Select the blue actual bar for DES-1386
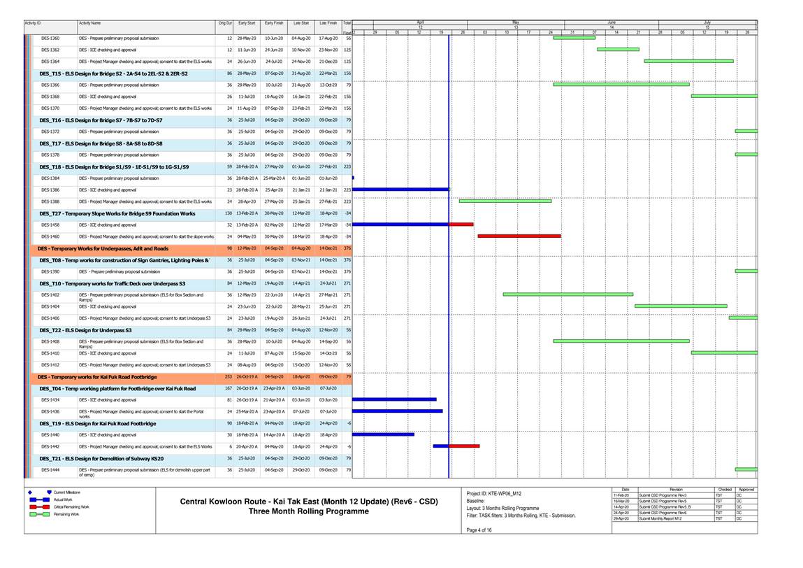The height and width of the screenshot is (568, 803). pos(400,190)
